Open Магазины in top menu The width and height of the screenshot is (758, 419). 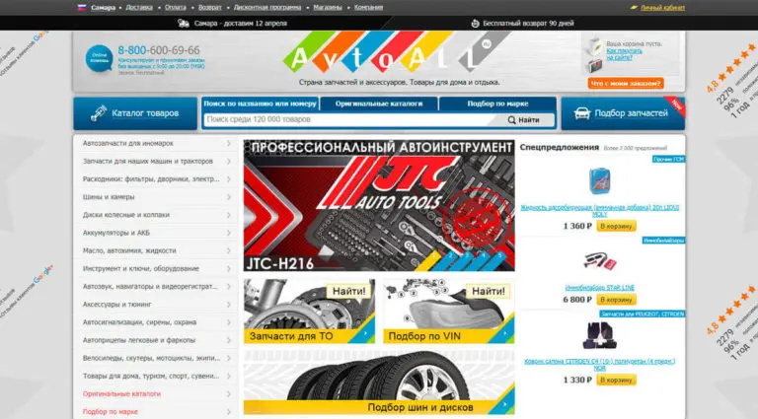click(328, 7)
